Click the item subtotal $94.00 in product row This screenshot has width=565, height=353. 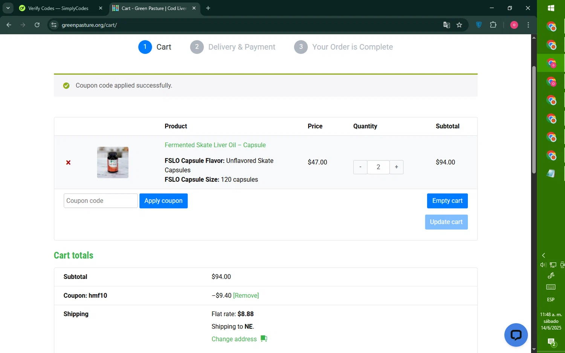pyautogui.click(x=445, y=162)
